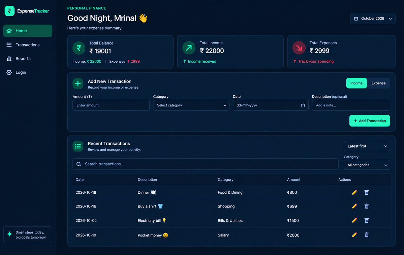Switch transaction type to Income

click(x=356, y=83)
